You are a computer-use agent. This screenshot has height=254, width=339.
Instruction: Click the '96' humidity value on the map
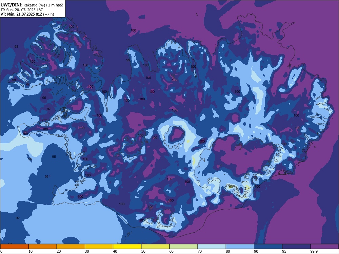coord(44,98)
